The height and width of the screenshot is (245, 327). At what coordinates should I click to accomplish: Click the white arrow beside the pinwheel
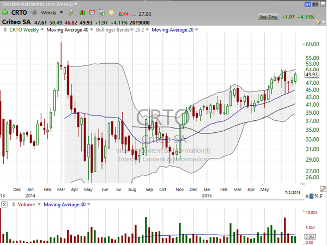click(323, 22)
